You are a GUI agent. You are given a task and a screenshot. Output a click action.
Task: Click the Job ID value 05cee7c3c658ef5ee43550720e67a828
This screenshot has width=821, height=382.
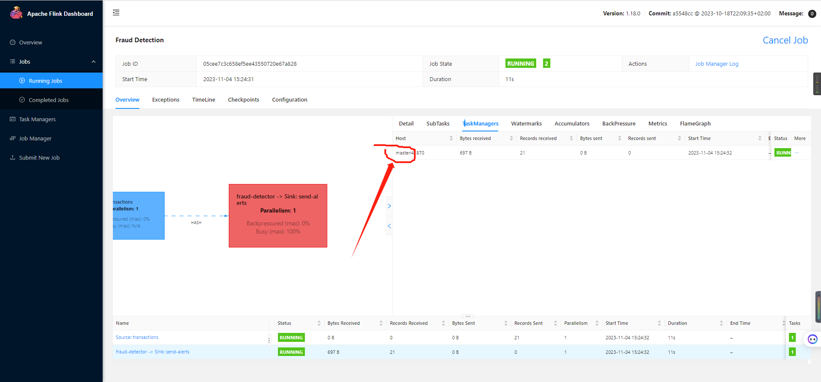click(250, 64)
